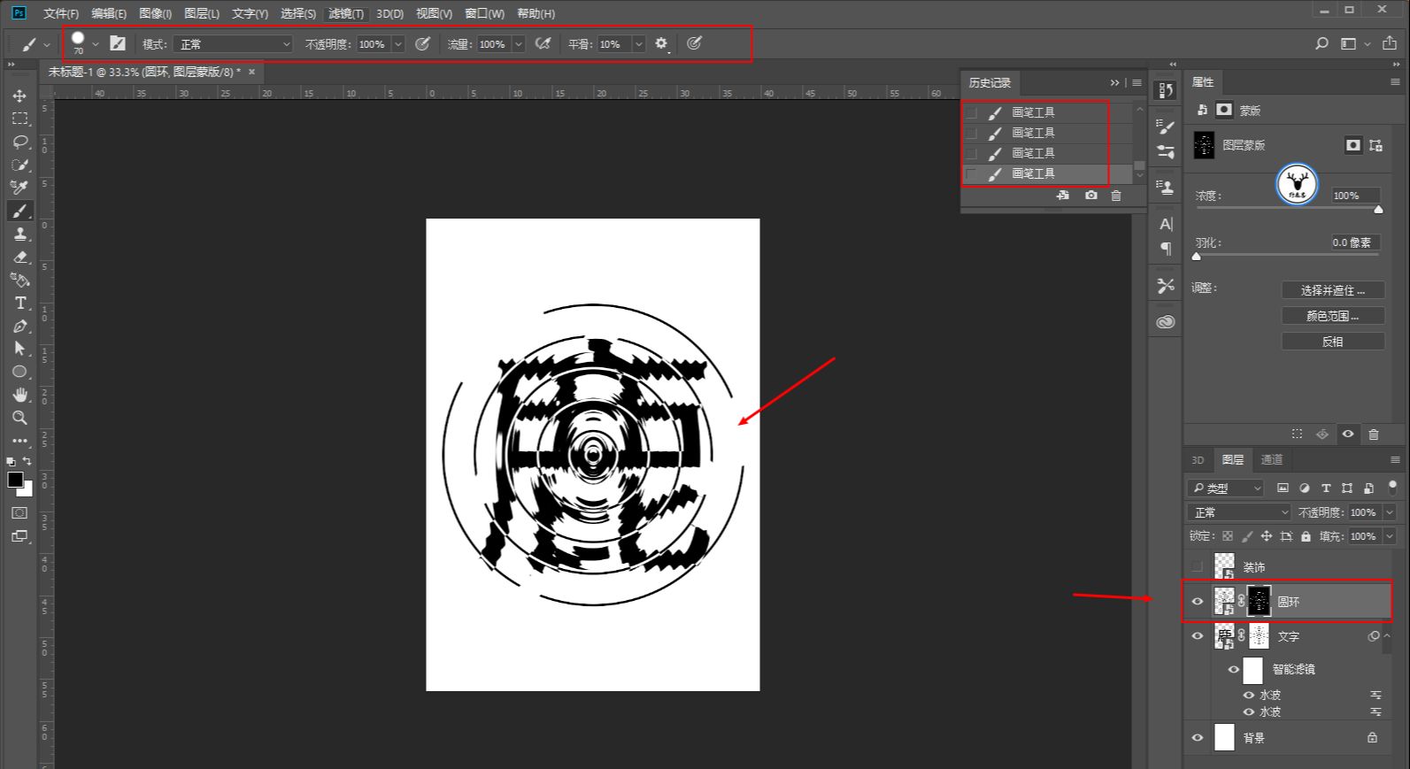Viewport: 1410px width, 769px height.
Task: Open brush preset picker arrow
Action: (x=96, y=43)
